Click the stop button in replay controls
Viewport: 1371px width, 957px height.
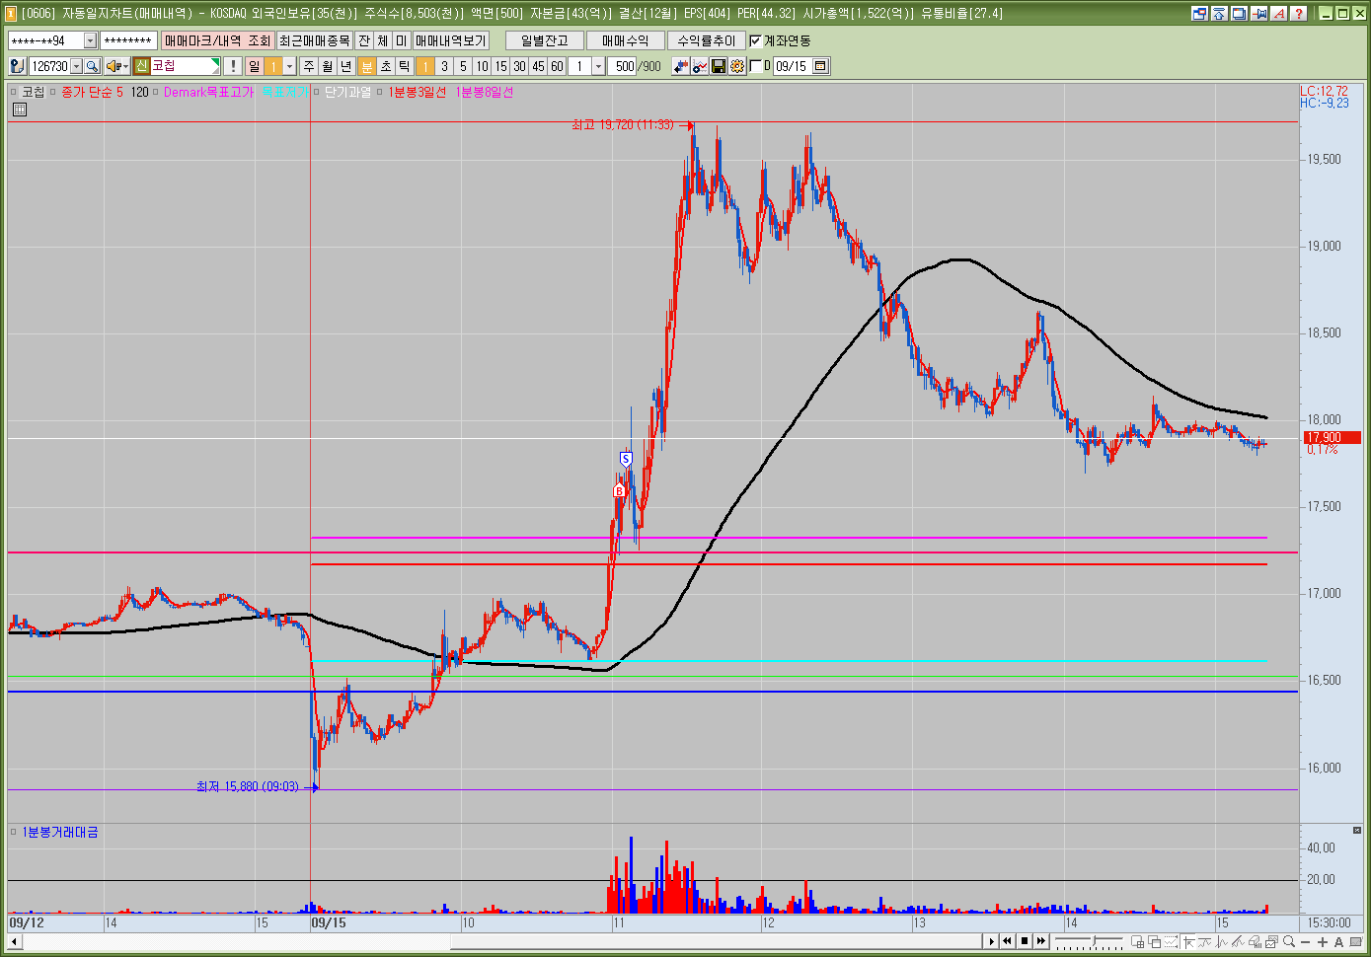pyautogui.click(x=1025, y=941)
